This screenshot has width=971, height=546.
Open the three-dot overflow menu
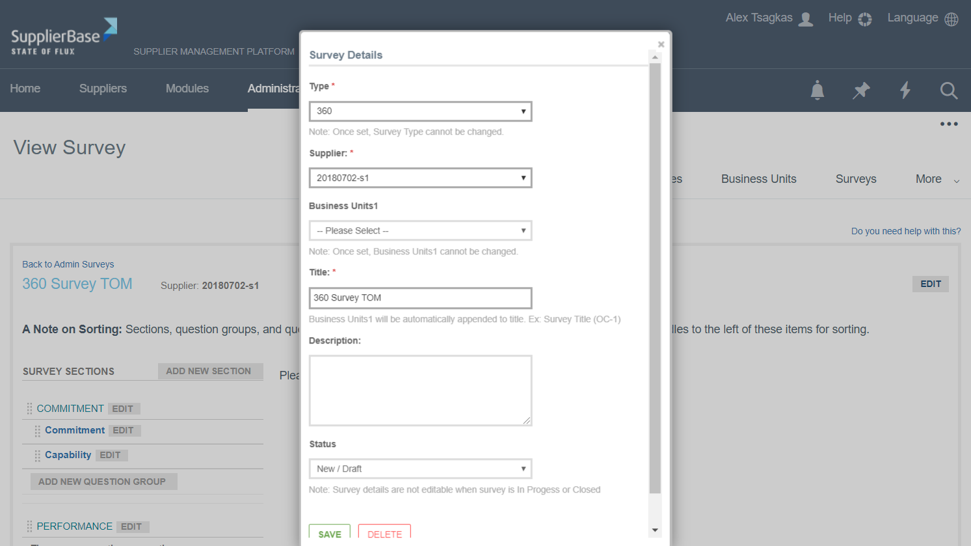point(949,124)
